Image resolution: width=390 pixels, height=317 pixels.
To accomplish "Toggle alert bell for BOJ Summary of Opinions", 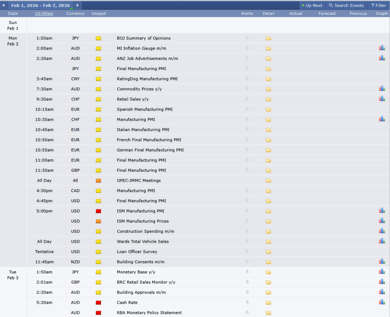I will click(x=247, y=38).
